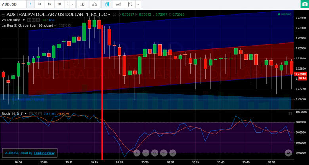Open the Lin Reg indicator dropdown
The height and width of the screenshot is (165, 309).
click(55, 26)
